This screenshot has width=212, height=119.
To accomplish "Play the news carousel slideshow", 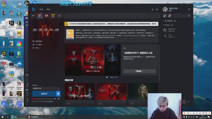I will coord(107,77).
